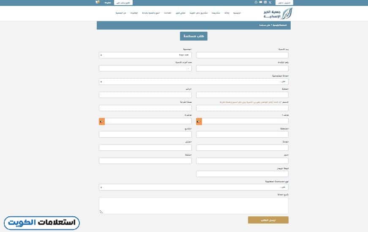Open the cart icon in top-left corner
The height and width of the screenshot is (232, 368).
[x=98, y=2]
